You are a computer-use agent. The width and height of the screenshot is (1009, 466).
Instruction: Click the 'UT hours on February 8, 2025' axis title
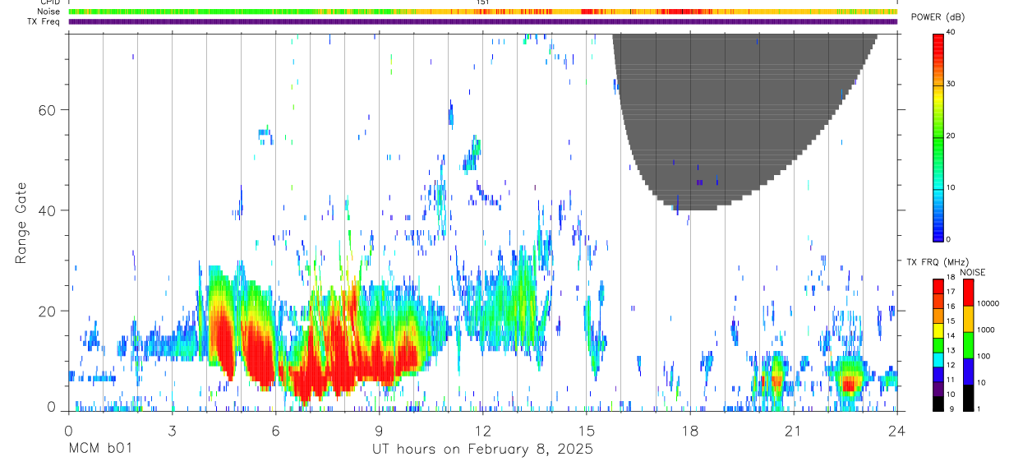click(482, 450)
